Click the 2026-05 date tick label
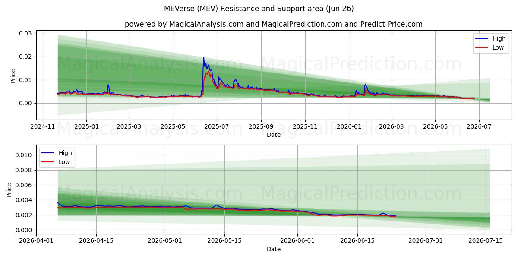This screenshot has height=259, width=518. click(435, 126)
